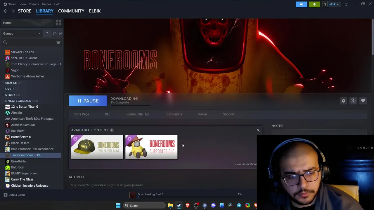Open the COMMUNITY tab
The image size is (374, 210).
pos(71,11)
